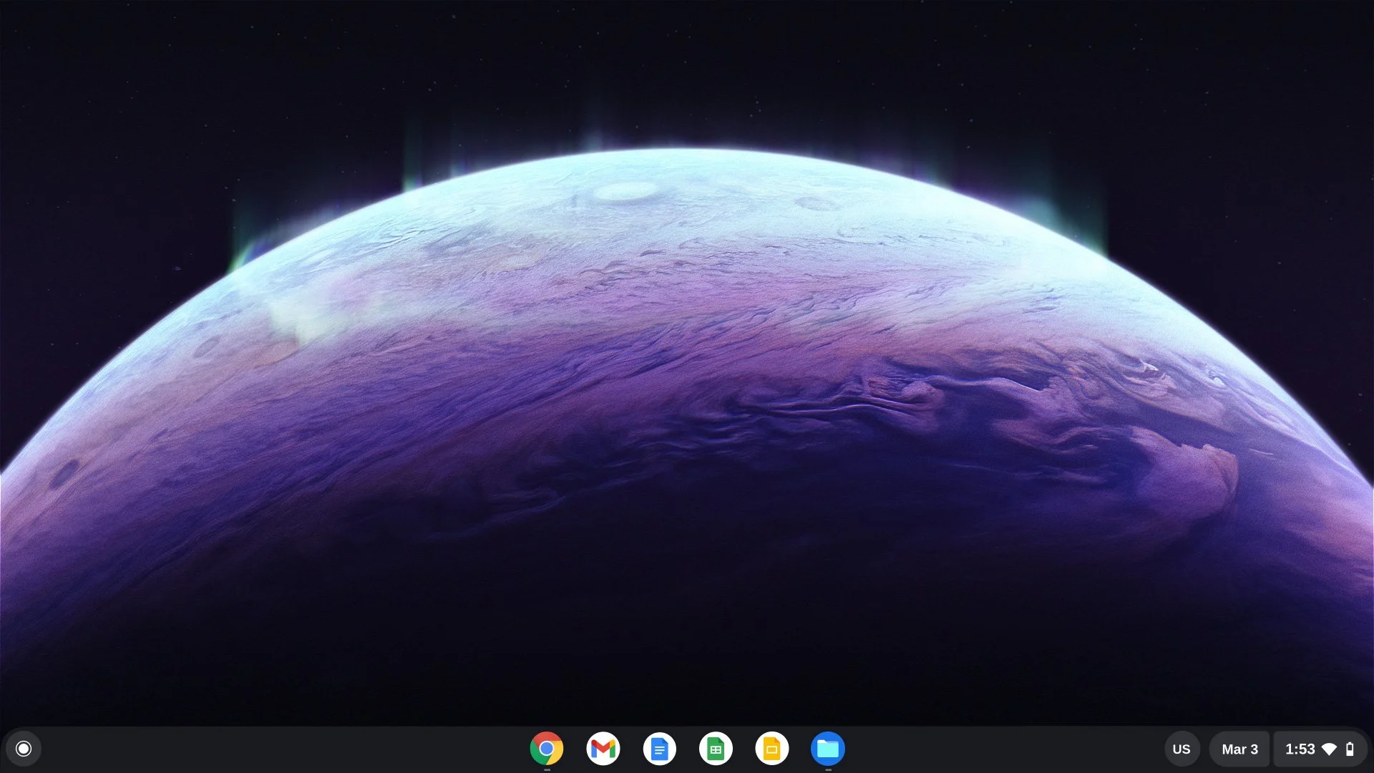Open Google Docs
Image resolution: width=1374 pixels, height=773 pixels.
pyautogui.click(x=660, y=749)
